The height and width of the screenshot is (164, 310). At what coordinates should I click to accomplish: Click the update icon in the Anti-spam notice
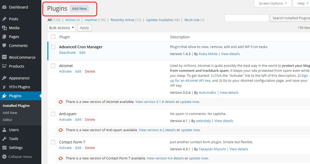(61, 130)
